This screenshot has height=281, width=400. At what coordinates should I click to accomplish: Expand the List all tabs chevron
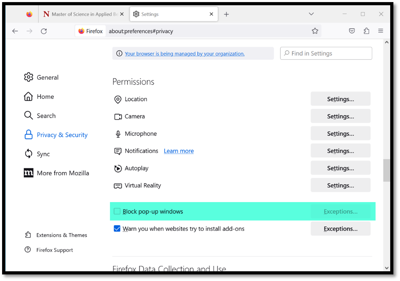point(311,14)
